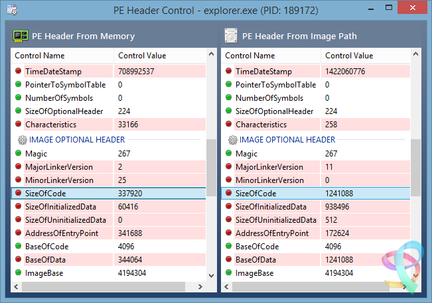The width and height of the screenshot is (432, 303).
Task: Select SizeOfUninitializedData row in Memory panel
Action: [x=109, y=220]
